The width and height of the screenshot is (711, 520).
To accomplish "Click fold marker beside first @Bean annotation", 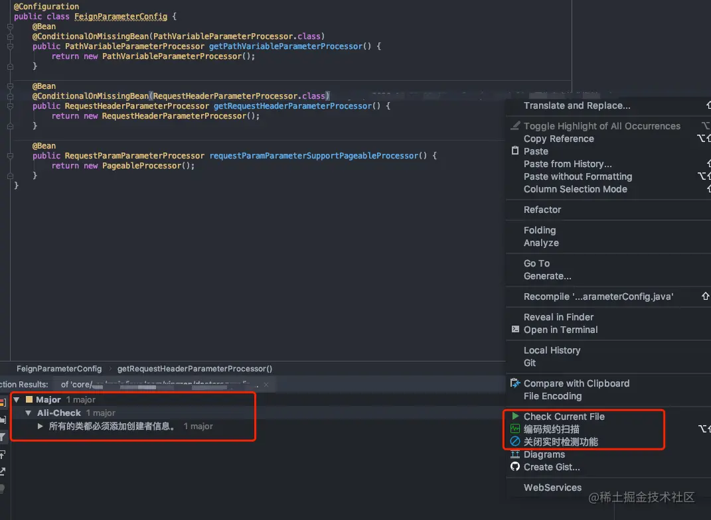I will click(x=10, y=27).
